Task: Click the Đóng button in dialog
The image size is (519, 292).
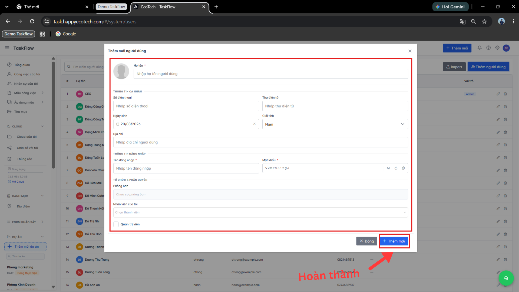Action: (x=366, y=241)
